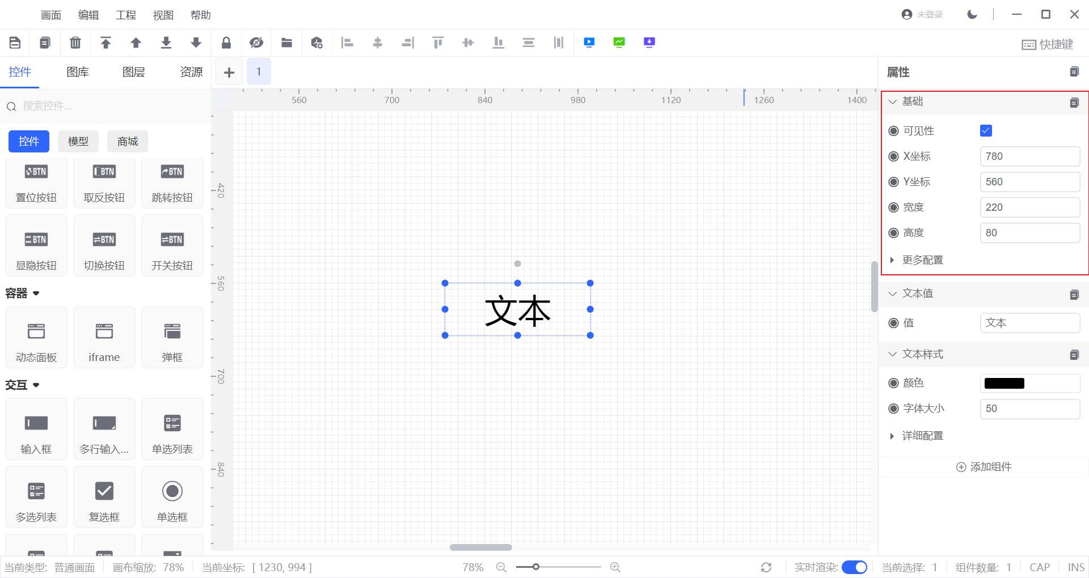Click the save icon in the toolbar
Image resolution: width=1089 pixels, height=578 pixels.
point(15,42)
